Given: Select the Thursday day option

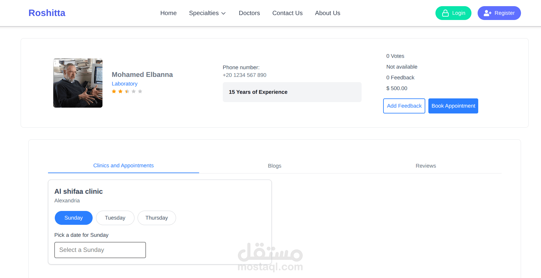Looking at the screenshot, I should pyautogui.click(x=157, y=218).
